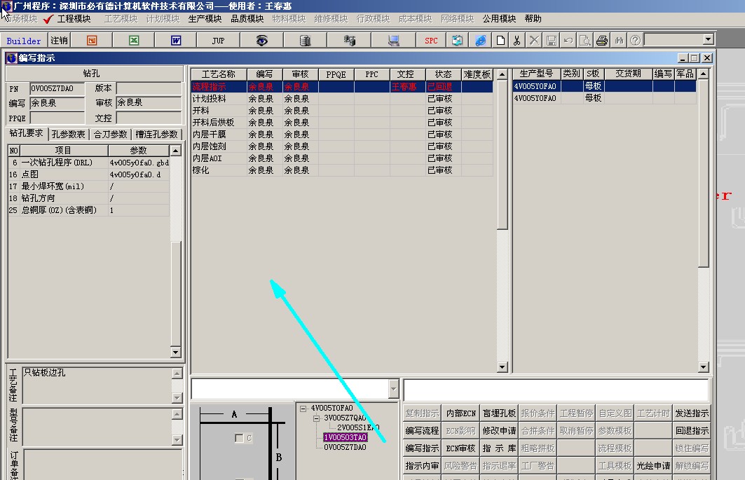Click the 注销 logout toolbar button
The height and width of the screenshot is (480, 745).
coord(60,41)
